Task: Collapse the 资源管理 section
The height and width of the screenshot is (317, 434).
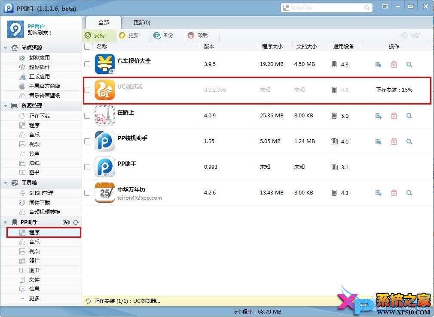Action: click(x=5, y=106)
